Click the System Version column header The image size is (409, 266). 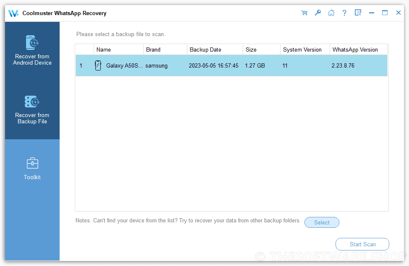click(305, 50)
